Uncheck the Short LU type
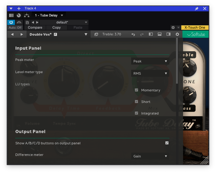Screen dimensions: 216x173 pyautogui.click(x=136, y=102)
